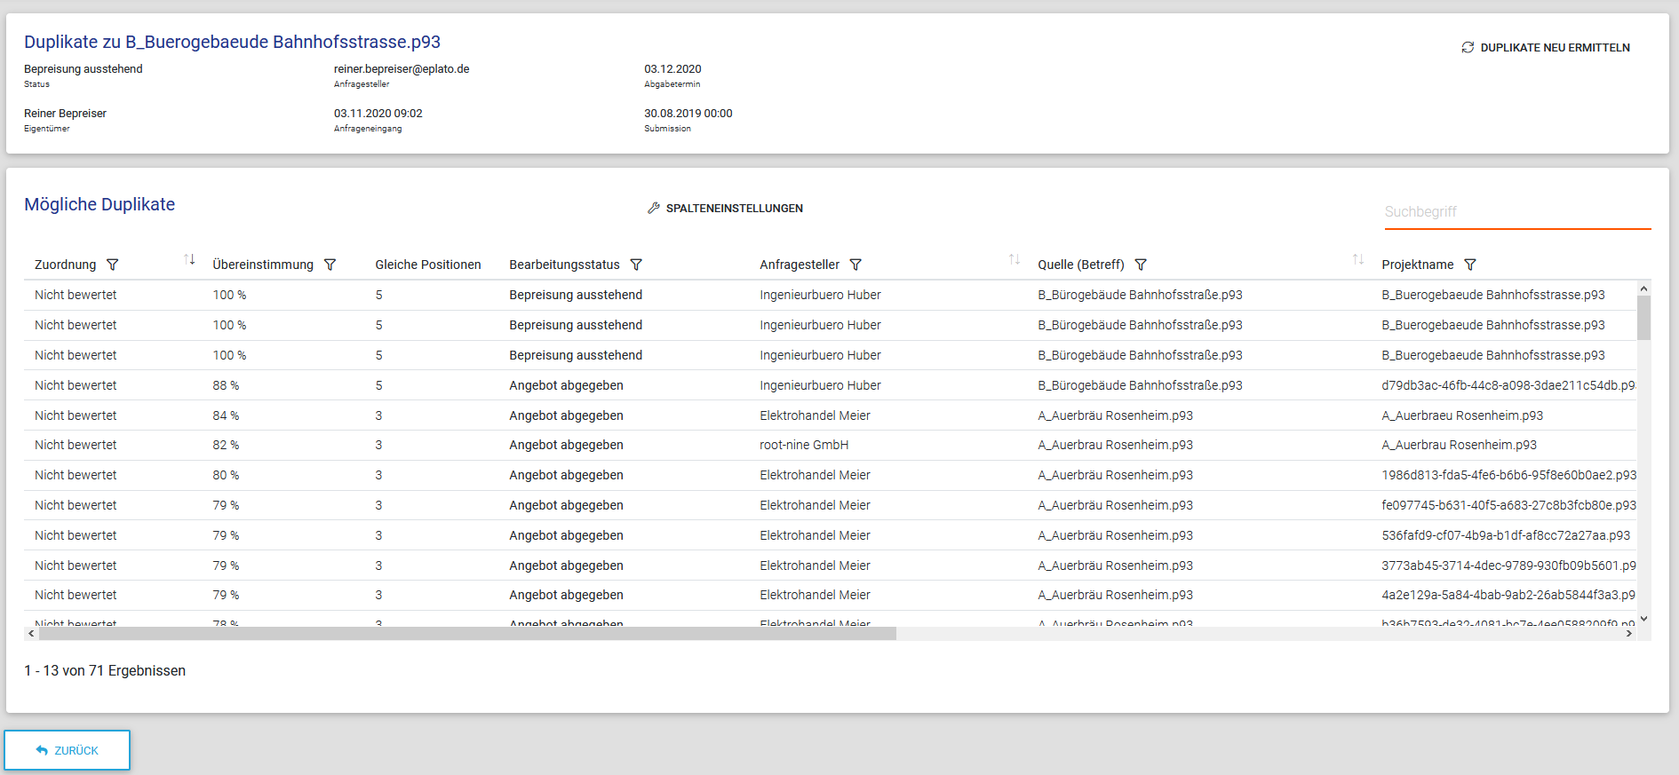Click the Gleiche Positionen column header
The width and height of the screenshot is (1679, 775).
coord(427,265)
